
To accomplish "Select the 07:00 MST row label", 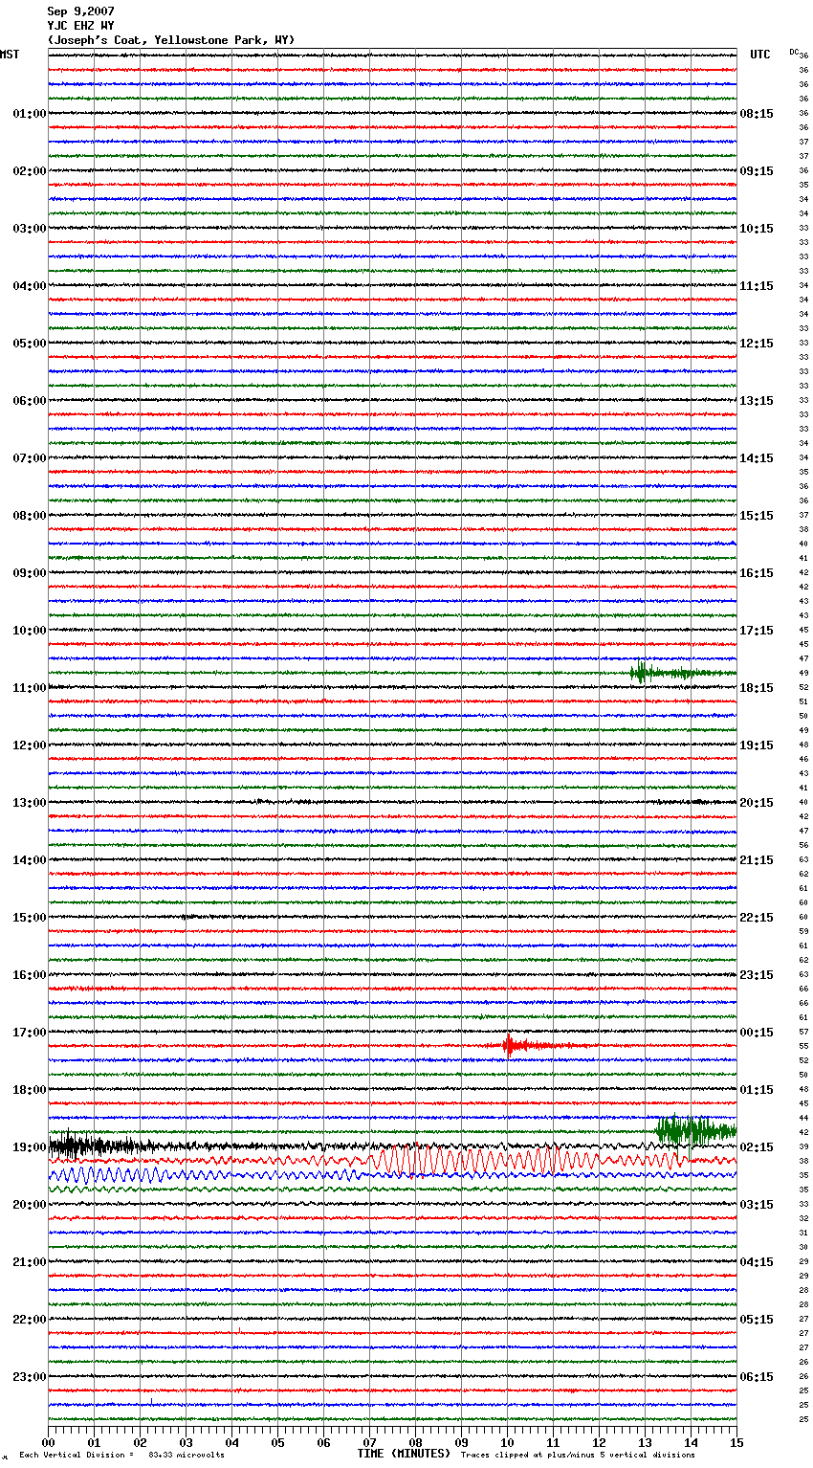I will click(29, 458).
